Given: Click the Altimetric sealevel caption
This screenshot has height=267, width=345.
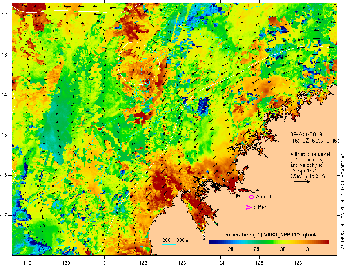Looking at the screenshot, I should point(310,154).
